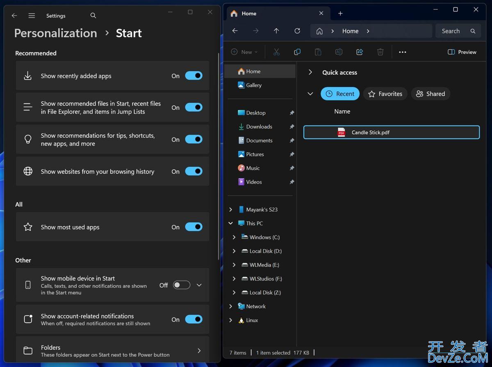The height and width of the screenshot is (367, 492).
Task: Disable Show most used apps toggle
Action: tap(194, 227)
